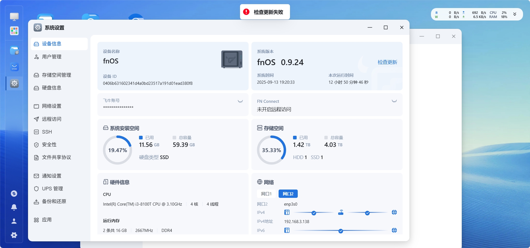Select the 网口2 tab
This screenshot has height=248, width=530.
(x=288, y=194)
